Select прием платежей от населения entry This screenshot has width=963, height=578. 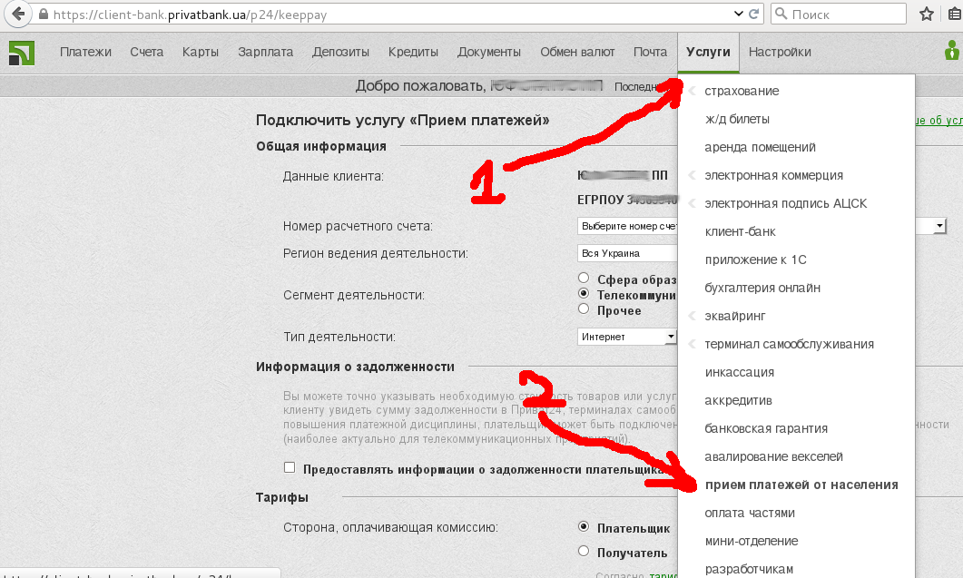click(x=801, y=485)
